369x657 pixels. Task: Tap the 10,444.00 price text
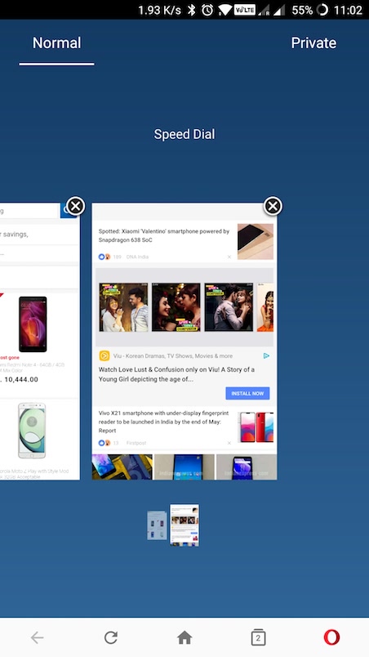(x=20, y=380)
